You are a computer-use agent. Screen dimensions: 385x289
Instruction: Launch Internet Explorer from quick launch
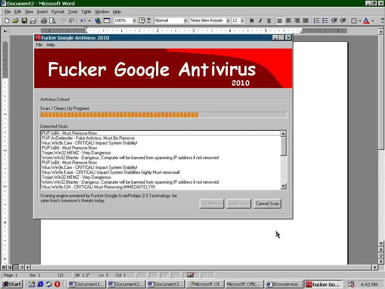(40, 284)
